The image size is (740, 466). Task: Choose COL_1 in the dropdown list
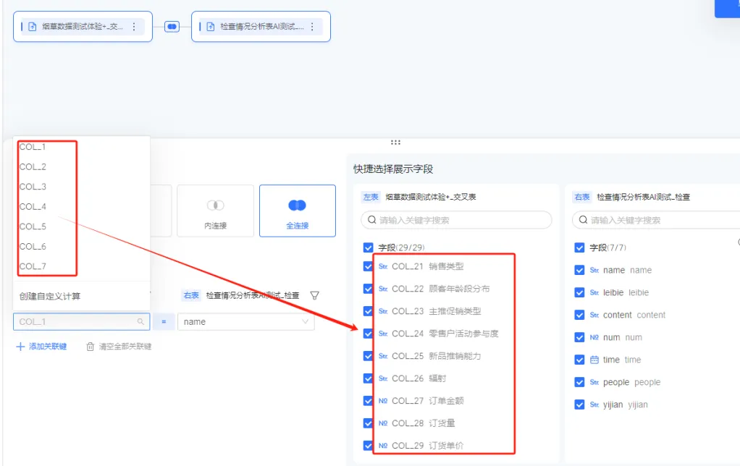click(33, 147)
